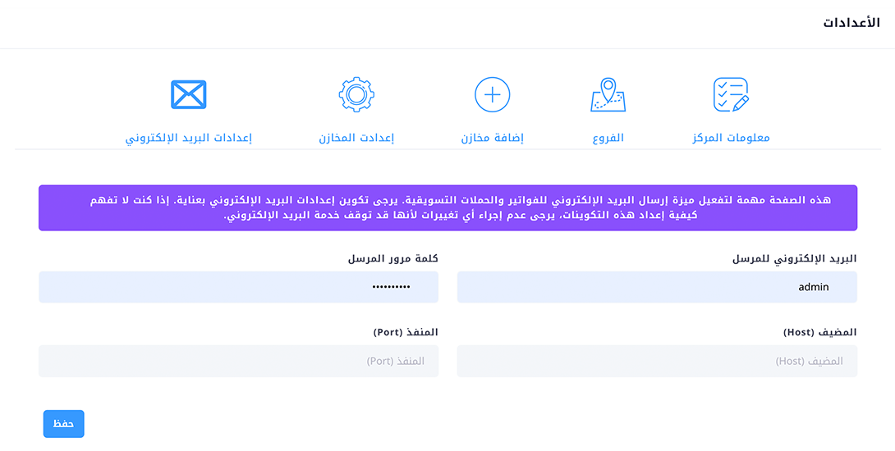Screen dimensions: 895x451
Task: Switch to the الفروع tab label
Action: click(x=608, y=138)
